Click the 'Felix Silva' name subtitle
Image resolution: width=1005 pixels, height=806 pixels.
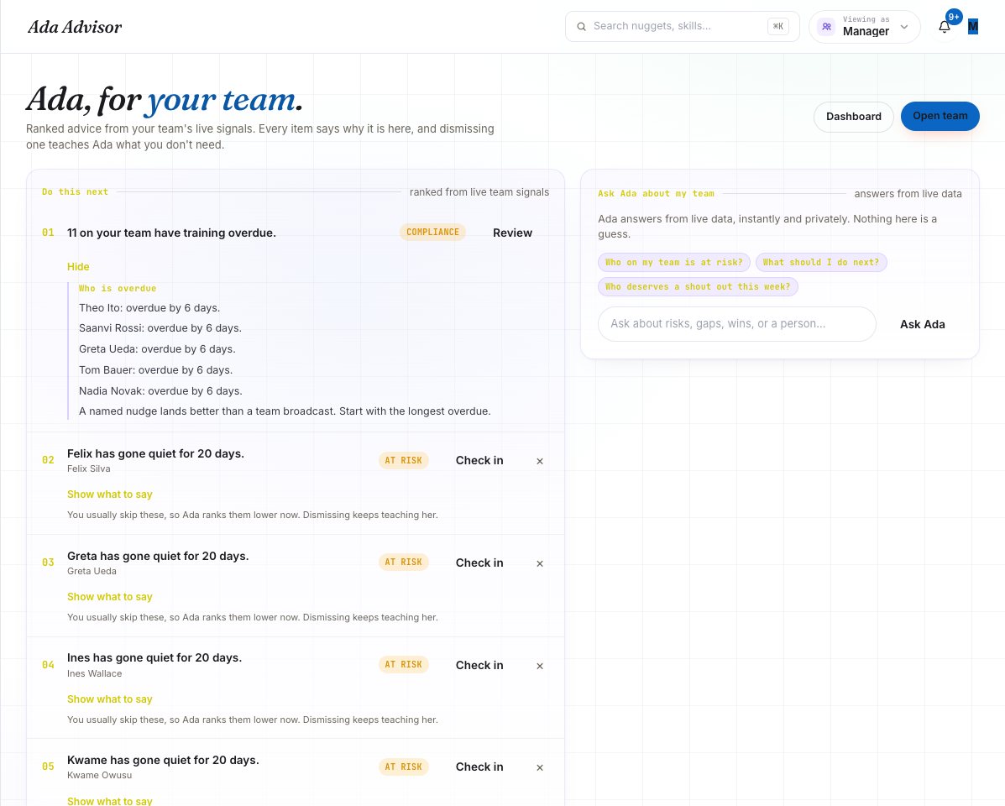pyautogui.click(x=88, y=469)
